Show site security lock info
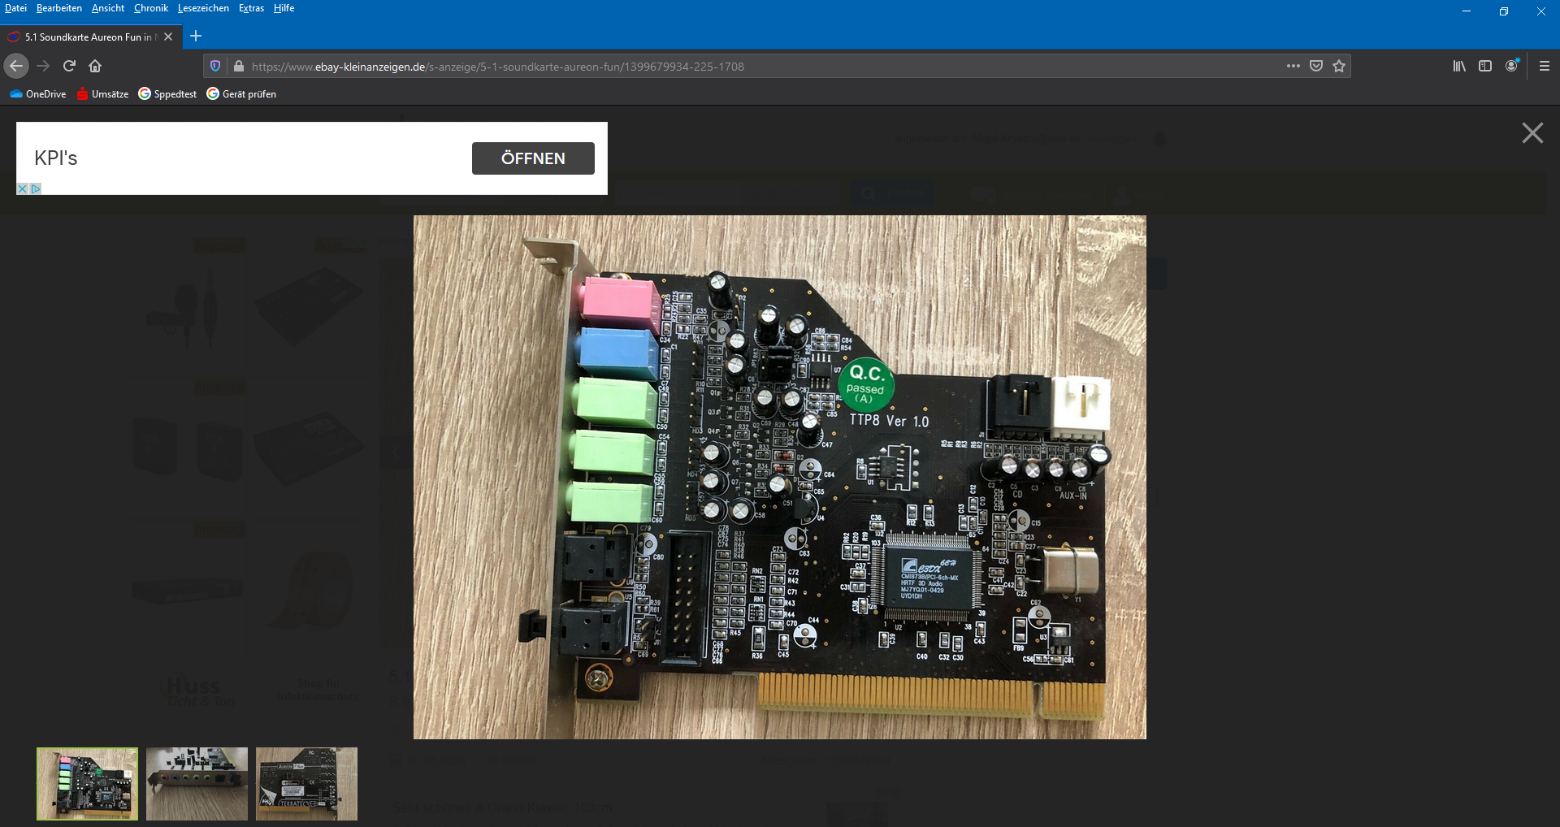 238,66
